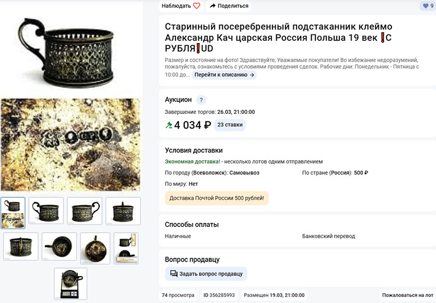This screenshot has width=436, height=303.
Task: Select thumbnail with cup holder on scale
Action: (71, 283)
